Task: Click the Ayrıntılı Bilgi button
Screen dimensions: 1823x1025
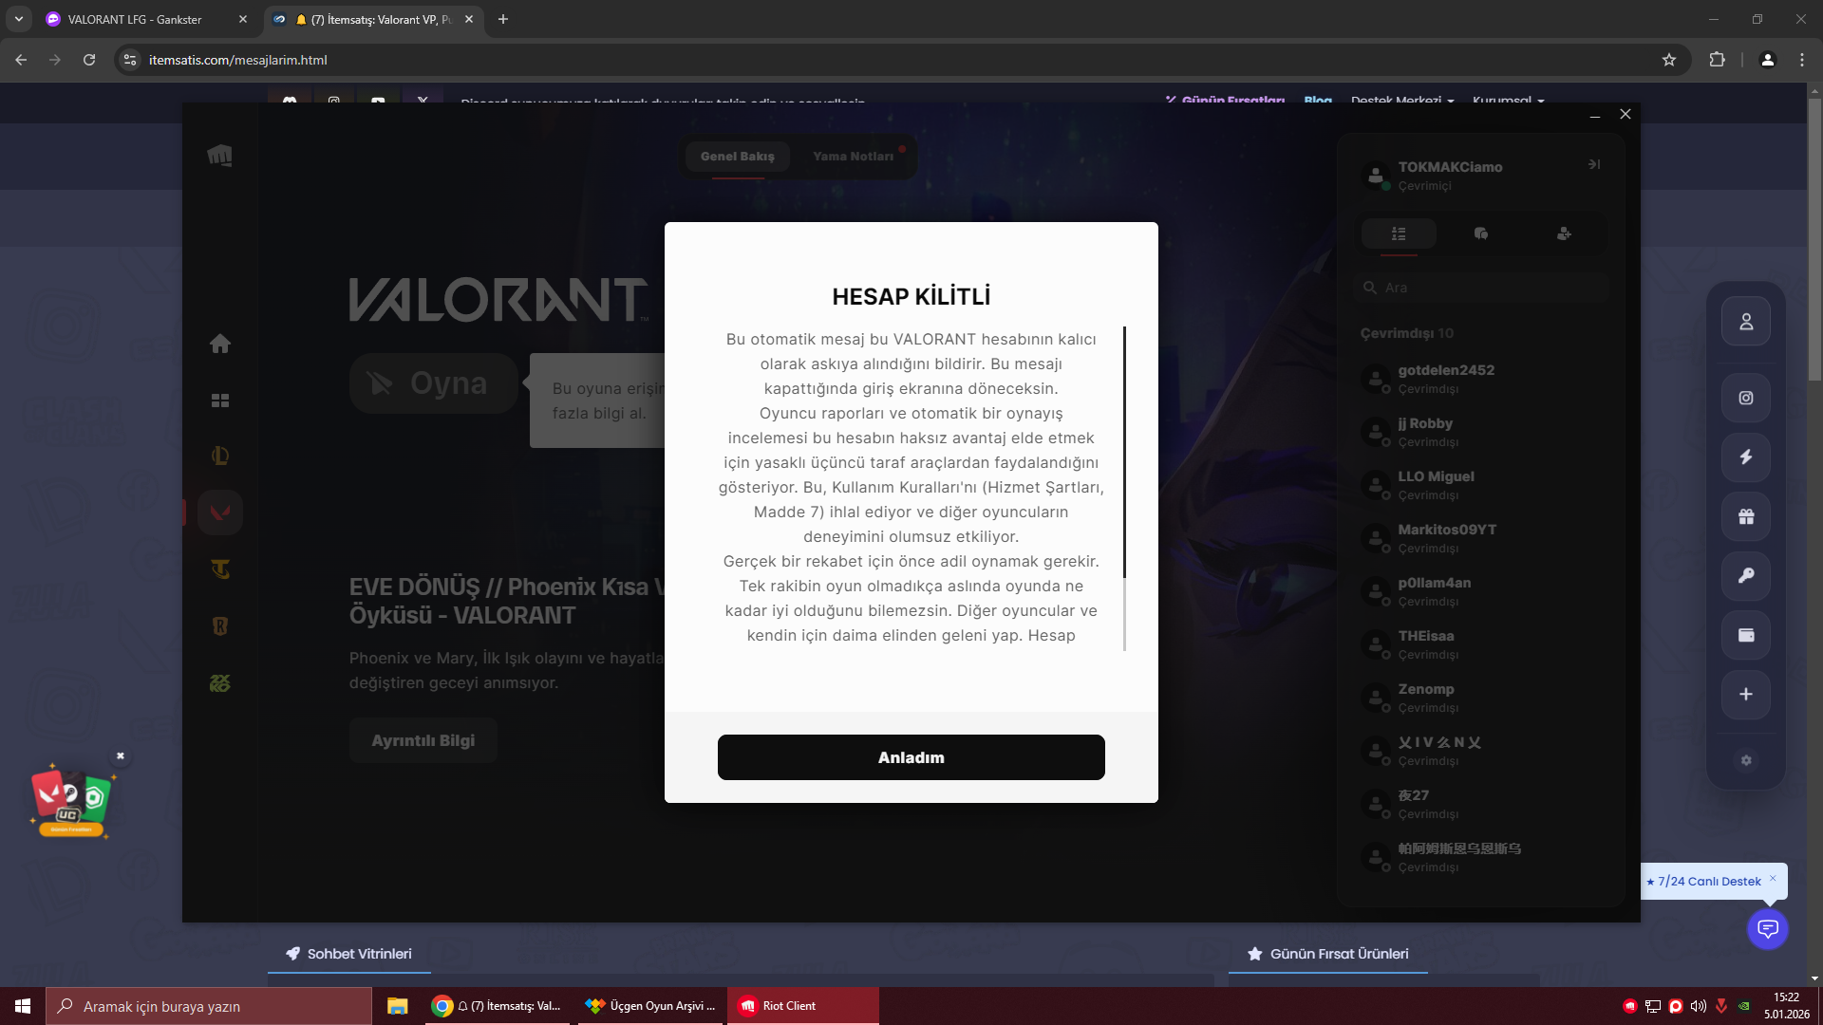Action: click(x=423, y=740)
